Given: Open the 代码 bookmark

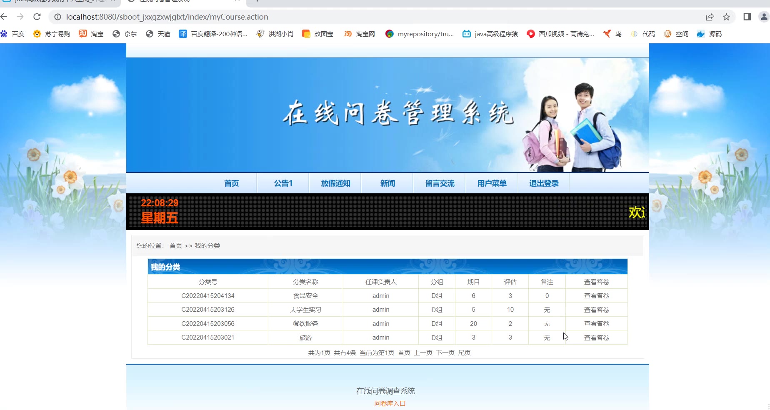Looking at the screenshot, I should [x=642, y=34].
